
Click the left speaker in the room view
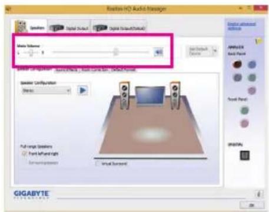coord(124,95)
